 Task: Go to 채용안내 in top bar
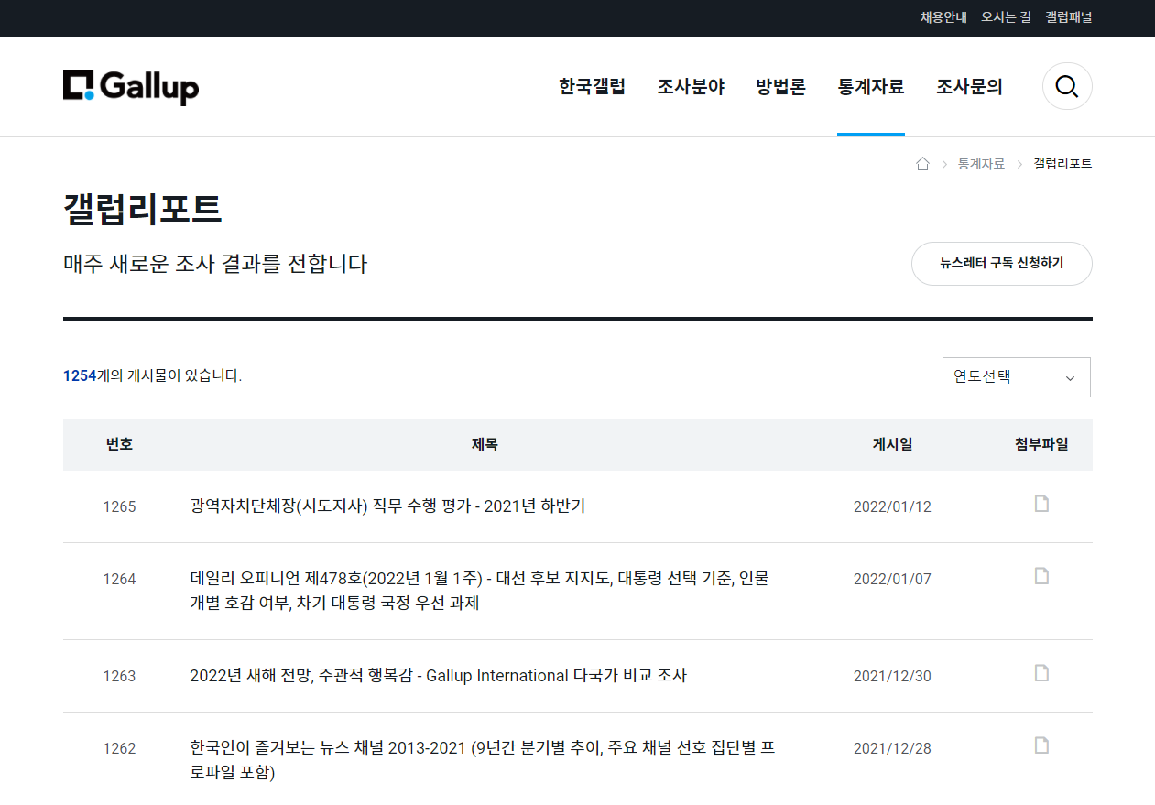click(943, 17)
